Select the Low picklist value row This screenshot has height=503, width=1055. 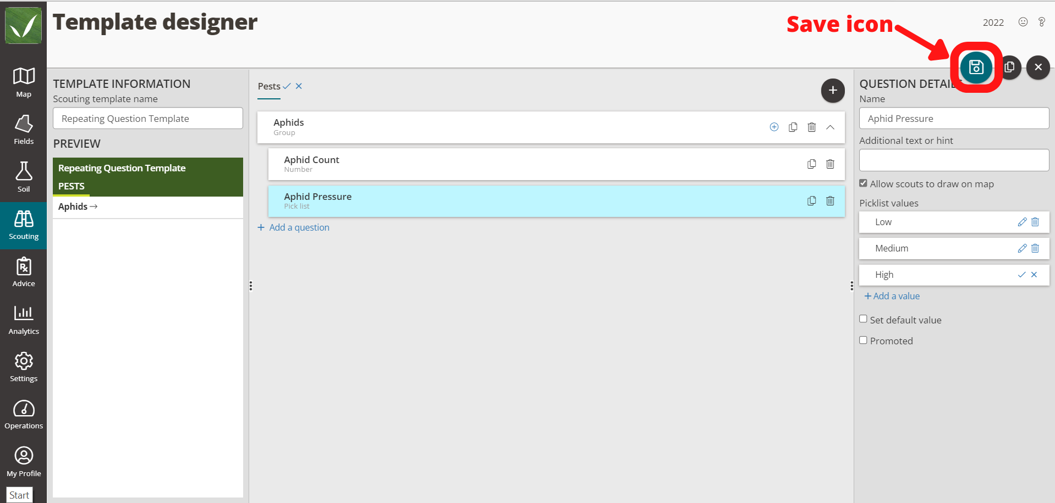[x=954, y=222]
